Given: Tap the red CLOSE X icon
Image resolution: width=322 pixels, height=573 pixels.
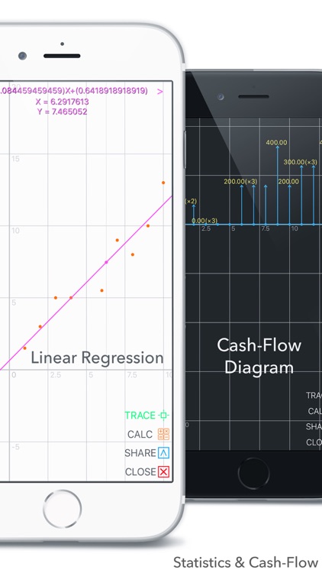Looking at the screenshot, I should pos(163,472).
